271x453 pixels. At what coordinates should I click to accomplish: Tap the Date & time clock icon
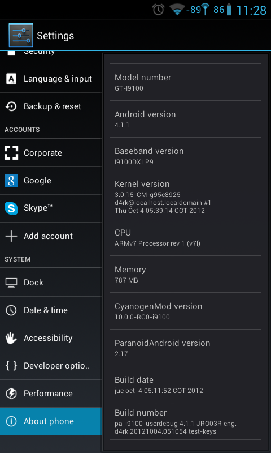tap(11, 310)
